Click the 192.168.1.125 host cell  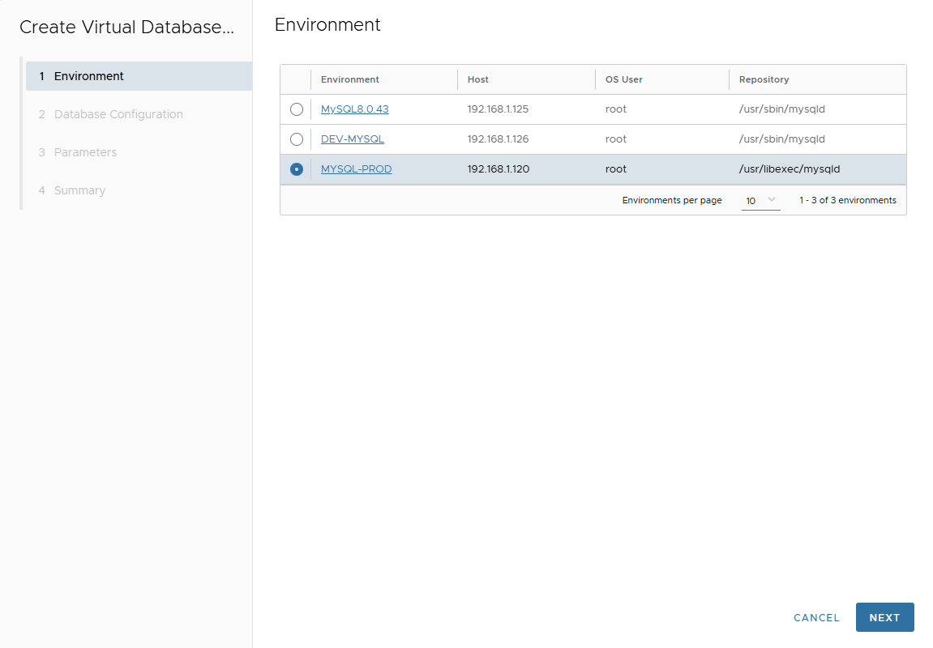tap(498, 109)
